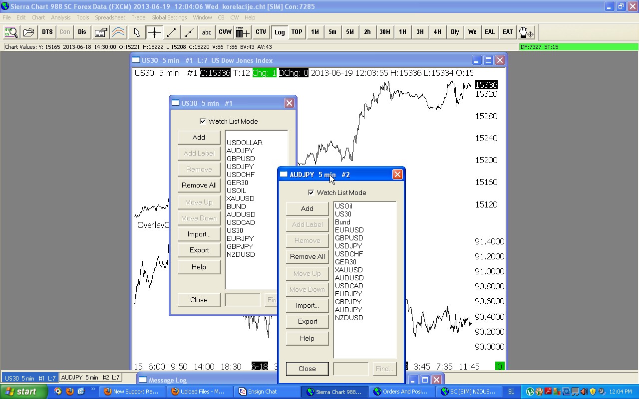Switch to AUDJPY 5 min #2 chart tab
This screenshot has width=639, height=399.
[x=90, y=378]
